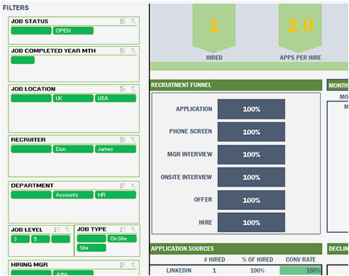The height and width of the screenshot is (276, 349).
Task: Filter Department by HR
Action: click(116, 195)
